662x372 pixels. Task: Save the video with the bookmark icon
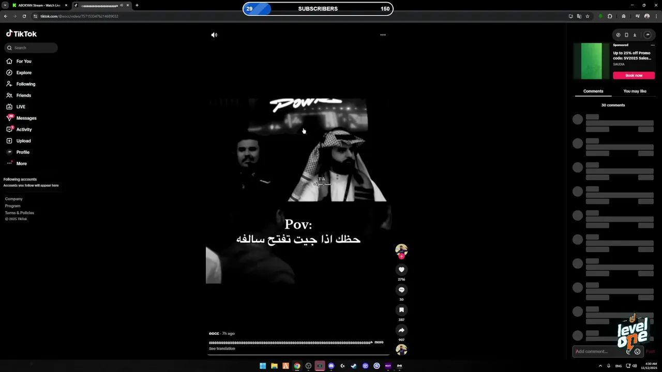click(x=401, y=310)
